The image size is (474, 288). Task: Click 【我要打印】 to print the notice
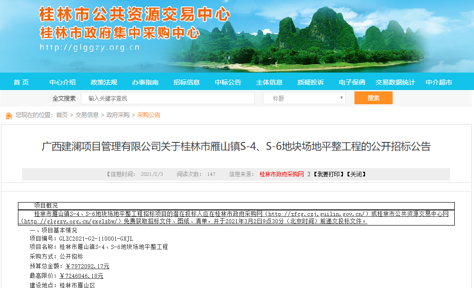[x=328, y=174]
